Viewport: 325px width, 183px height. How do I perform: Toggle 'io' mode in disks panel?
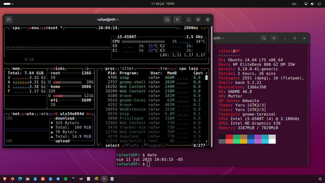[x=86, y=69]
